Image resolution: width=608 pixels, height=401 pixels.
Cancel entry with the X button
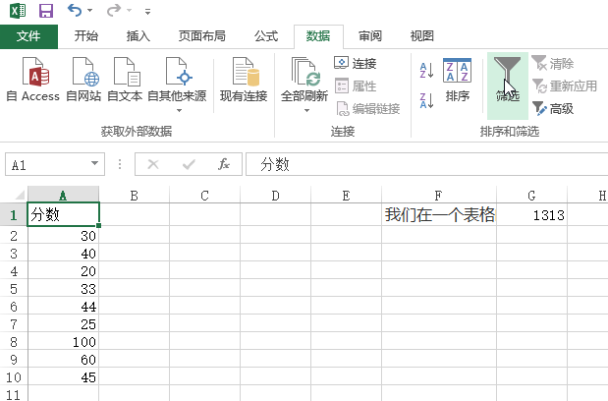(x=153, y=164)
